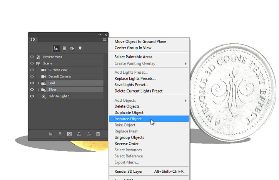
Task: Expand the Silver group arrow
Action: (x=38, y=89)
